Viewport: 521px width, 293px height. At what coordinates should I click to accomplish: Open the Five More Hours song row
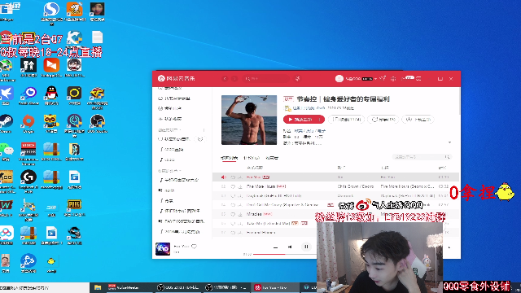pos(336,186)
